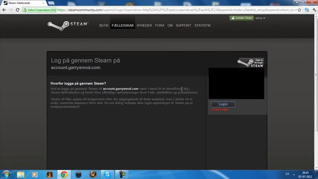Open media player taskbar icon
318x179 pixels.
tap(34, 175)
